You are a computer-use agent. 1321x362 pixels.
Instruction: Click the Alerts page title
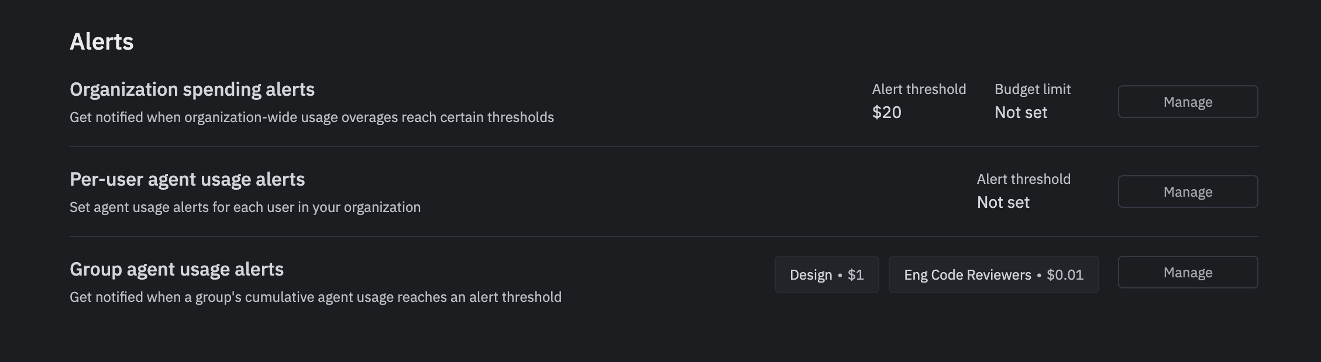pos(102,41)
